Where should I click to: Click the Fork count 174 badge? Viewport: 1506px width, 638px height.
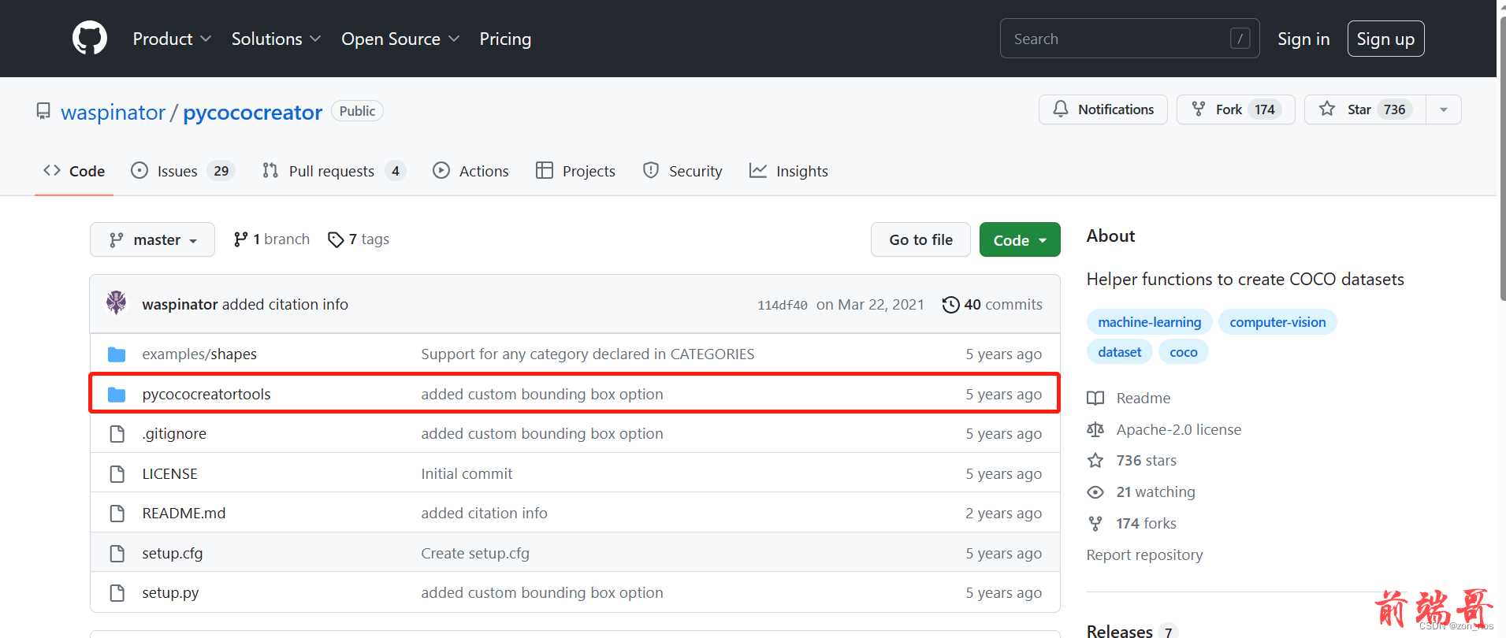coord(1265,109)
